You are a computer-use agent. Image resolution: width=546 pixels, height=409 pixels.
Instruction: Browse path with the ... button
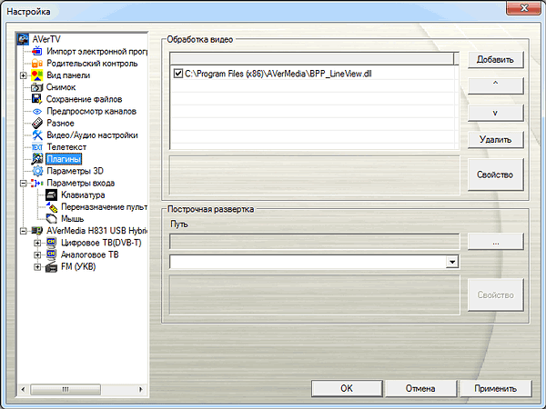pos(496,242)
